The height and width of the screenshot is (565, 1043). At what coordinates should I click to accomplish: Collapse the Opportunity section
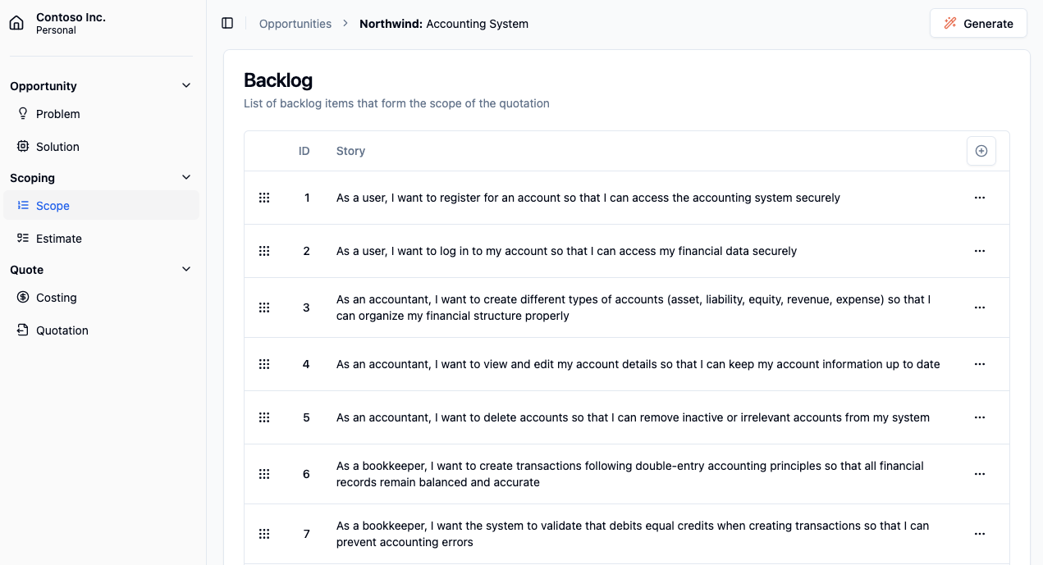pos(185,85)
